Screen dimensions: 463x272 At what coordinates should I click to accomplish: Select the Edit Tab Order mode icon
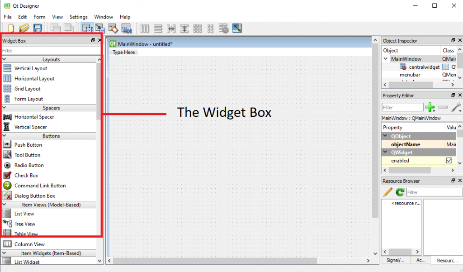(x=127, y=28)
